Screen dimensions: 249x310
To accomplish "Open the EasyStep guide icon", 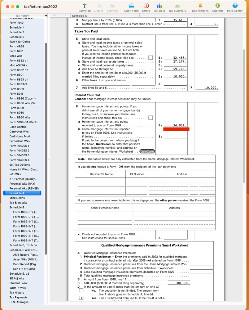I will [85, 6].
